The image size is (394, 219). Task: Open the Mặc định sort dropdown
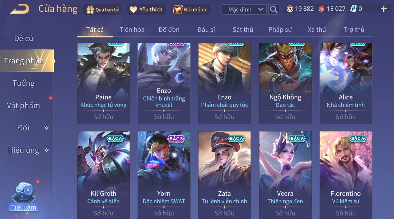pos(244,10)
